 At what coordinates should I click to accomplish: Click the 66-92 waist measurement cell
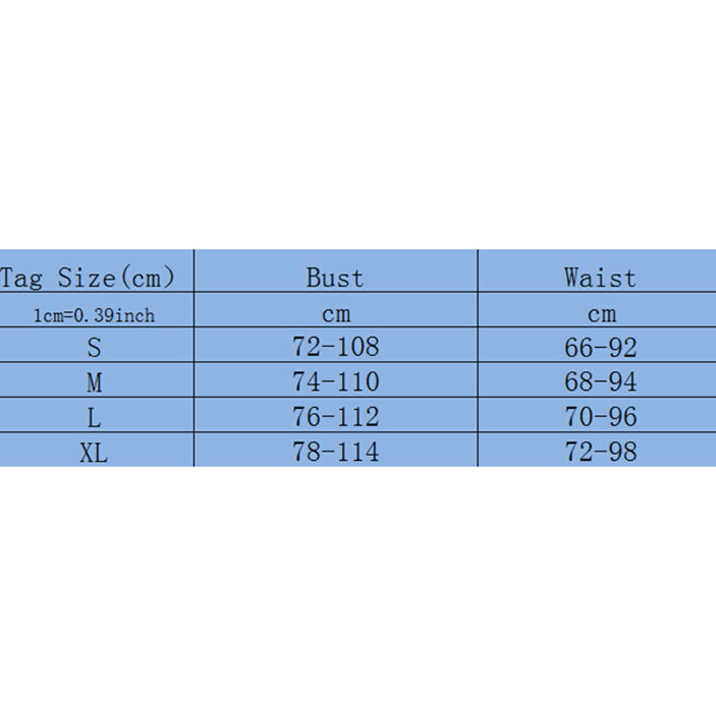pos(600,347)
